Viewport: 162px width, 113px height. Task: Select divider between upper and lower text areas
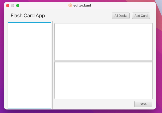tap(104, 61)
